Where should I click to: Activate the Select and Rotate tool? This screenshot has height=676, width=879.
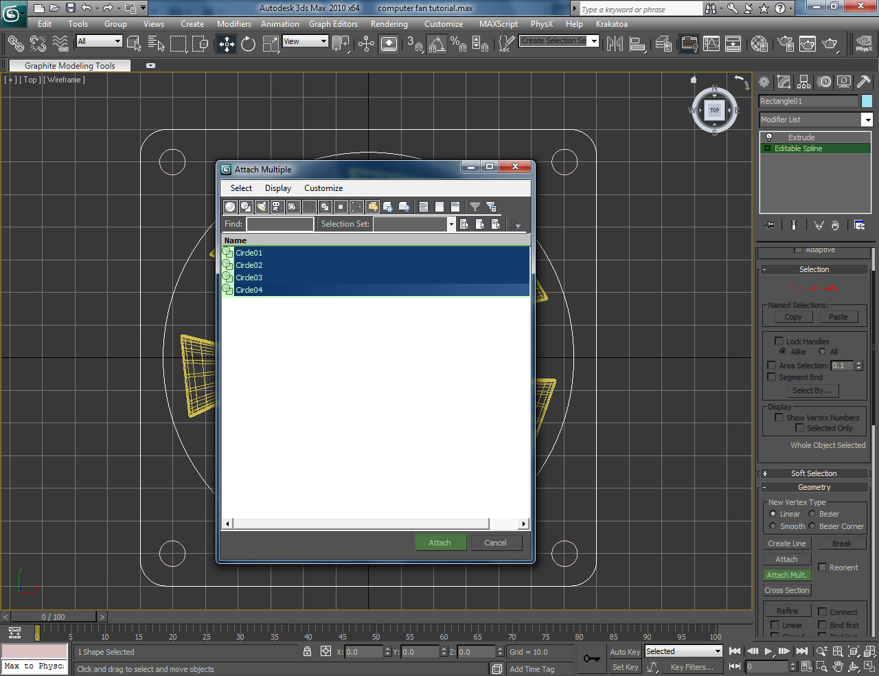pyautogui.click(x=249, y=44)
